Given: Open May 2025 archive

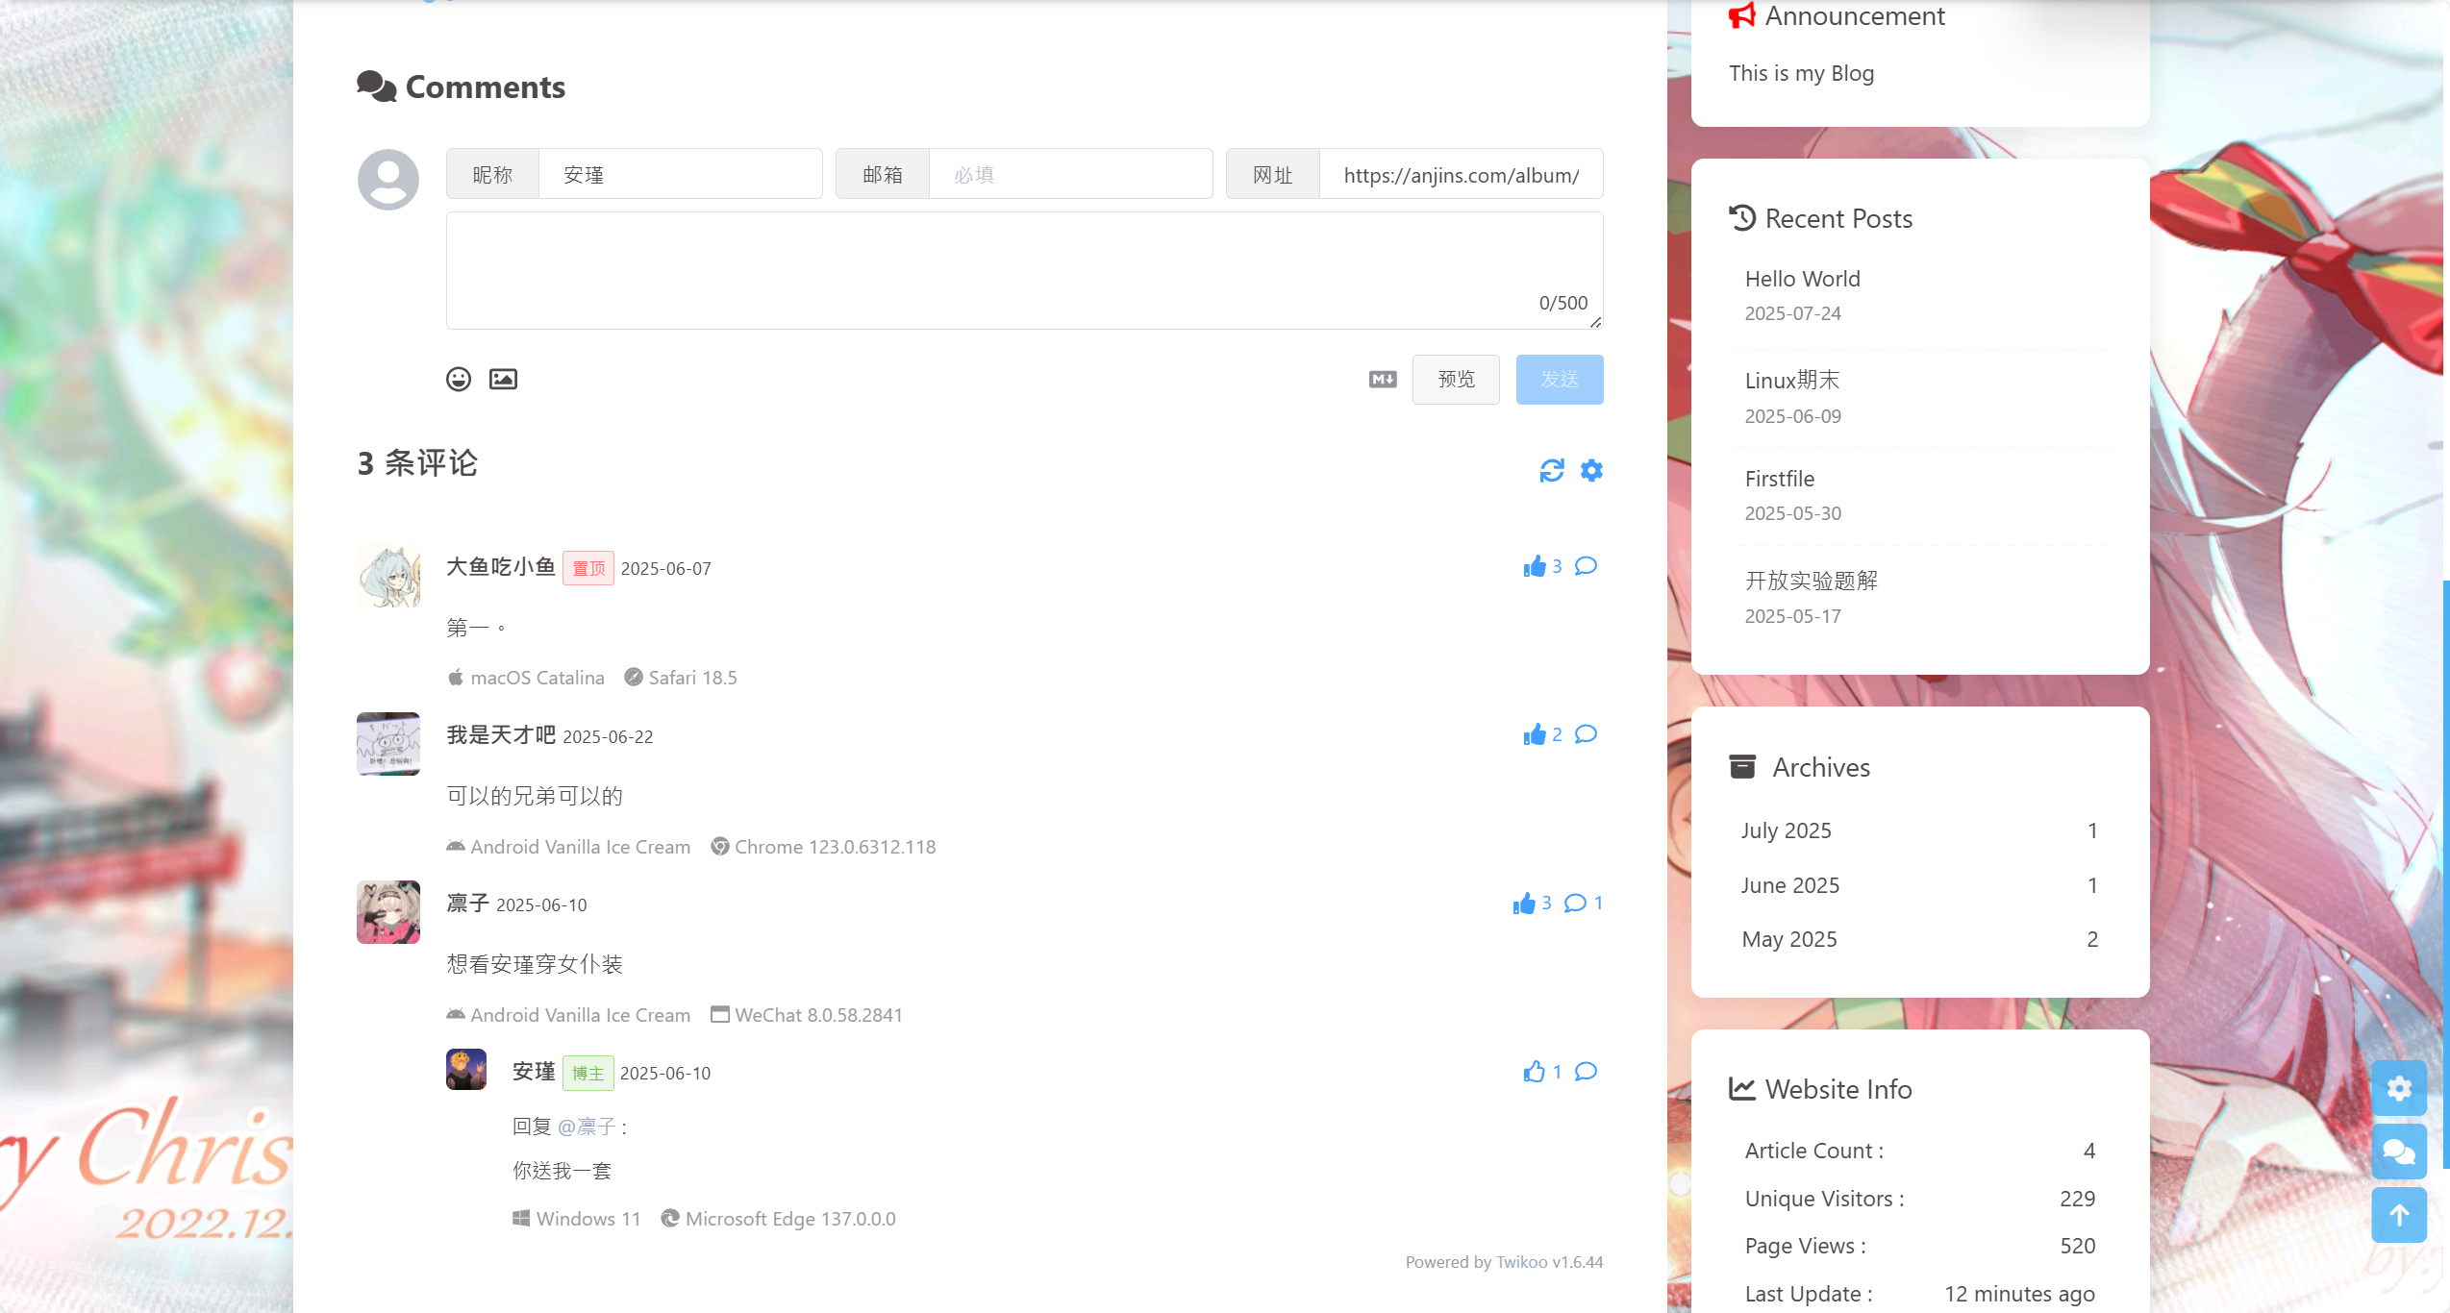Looking at the screenshot, I should coord(1919,939).
